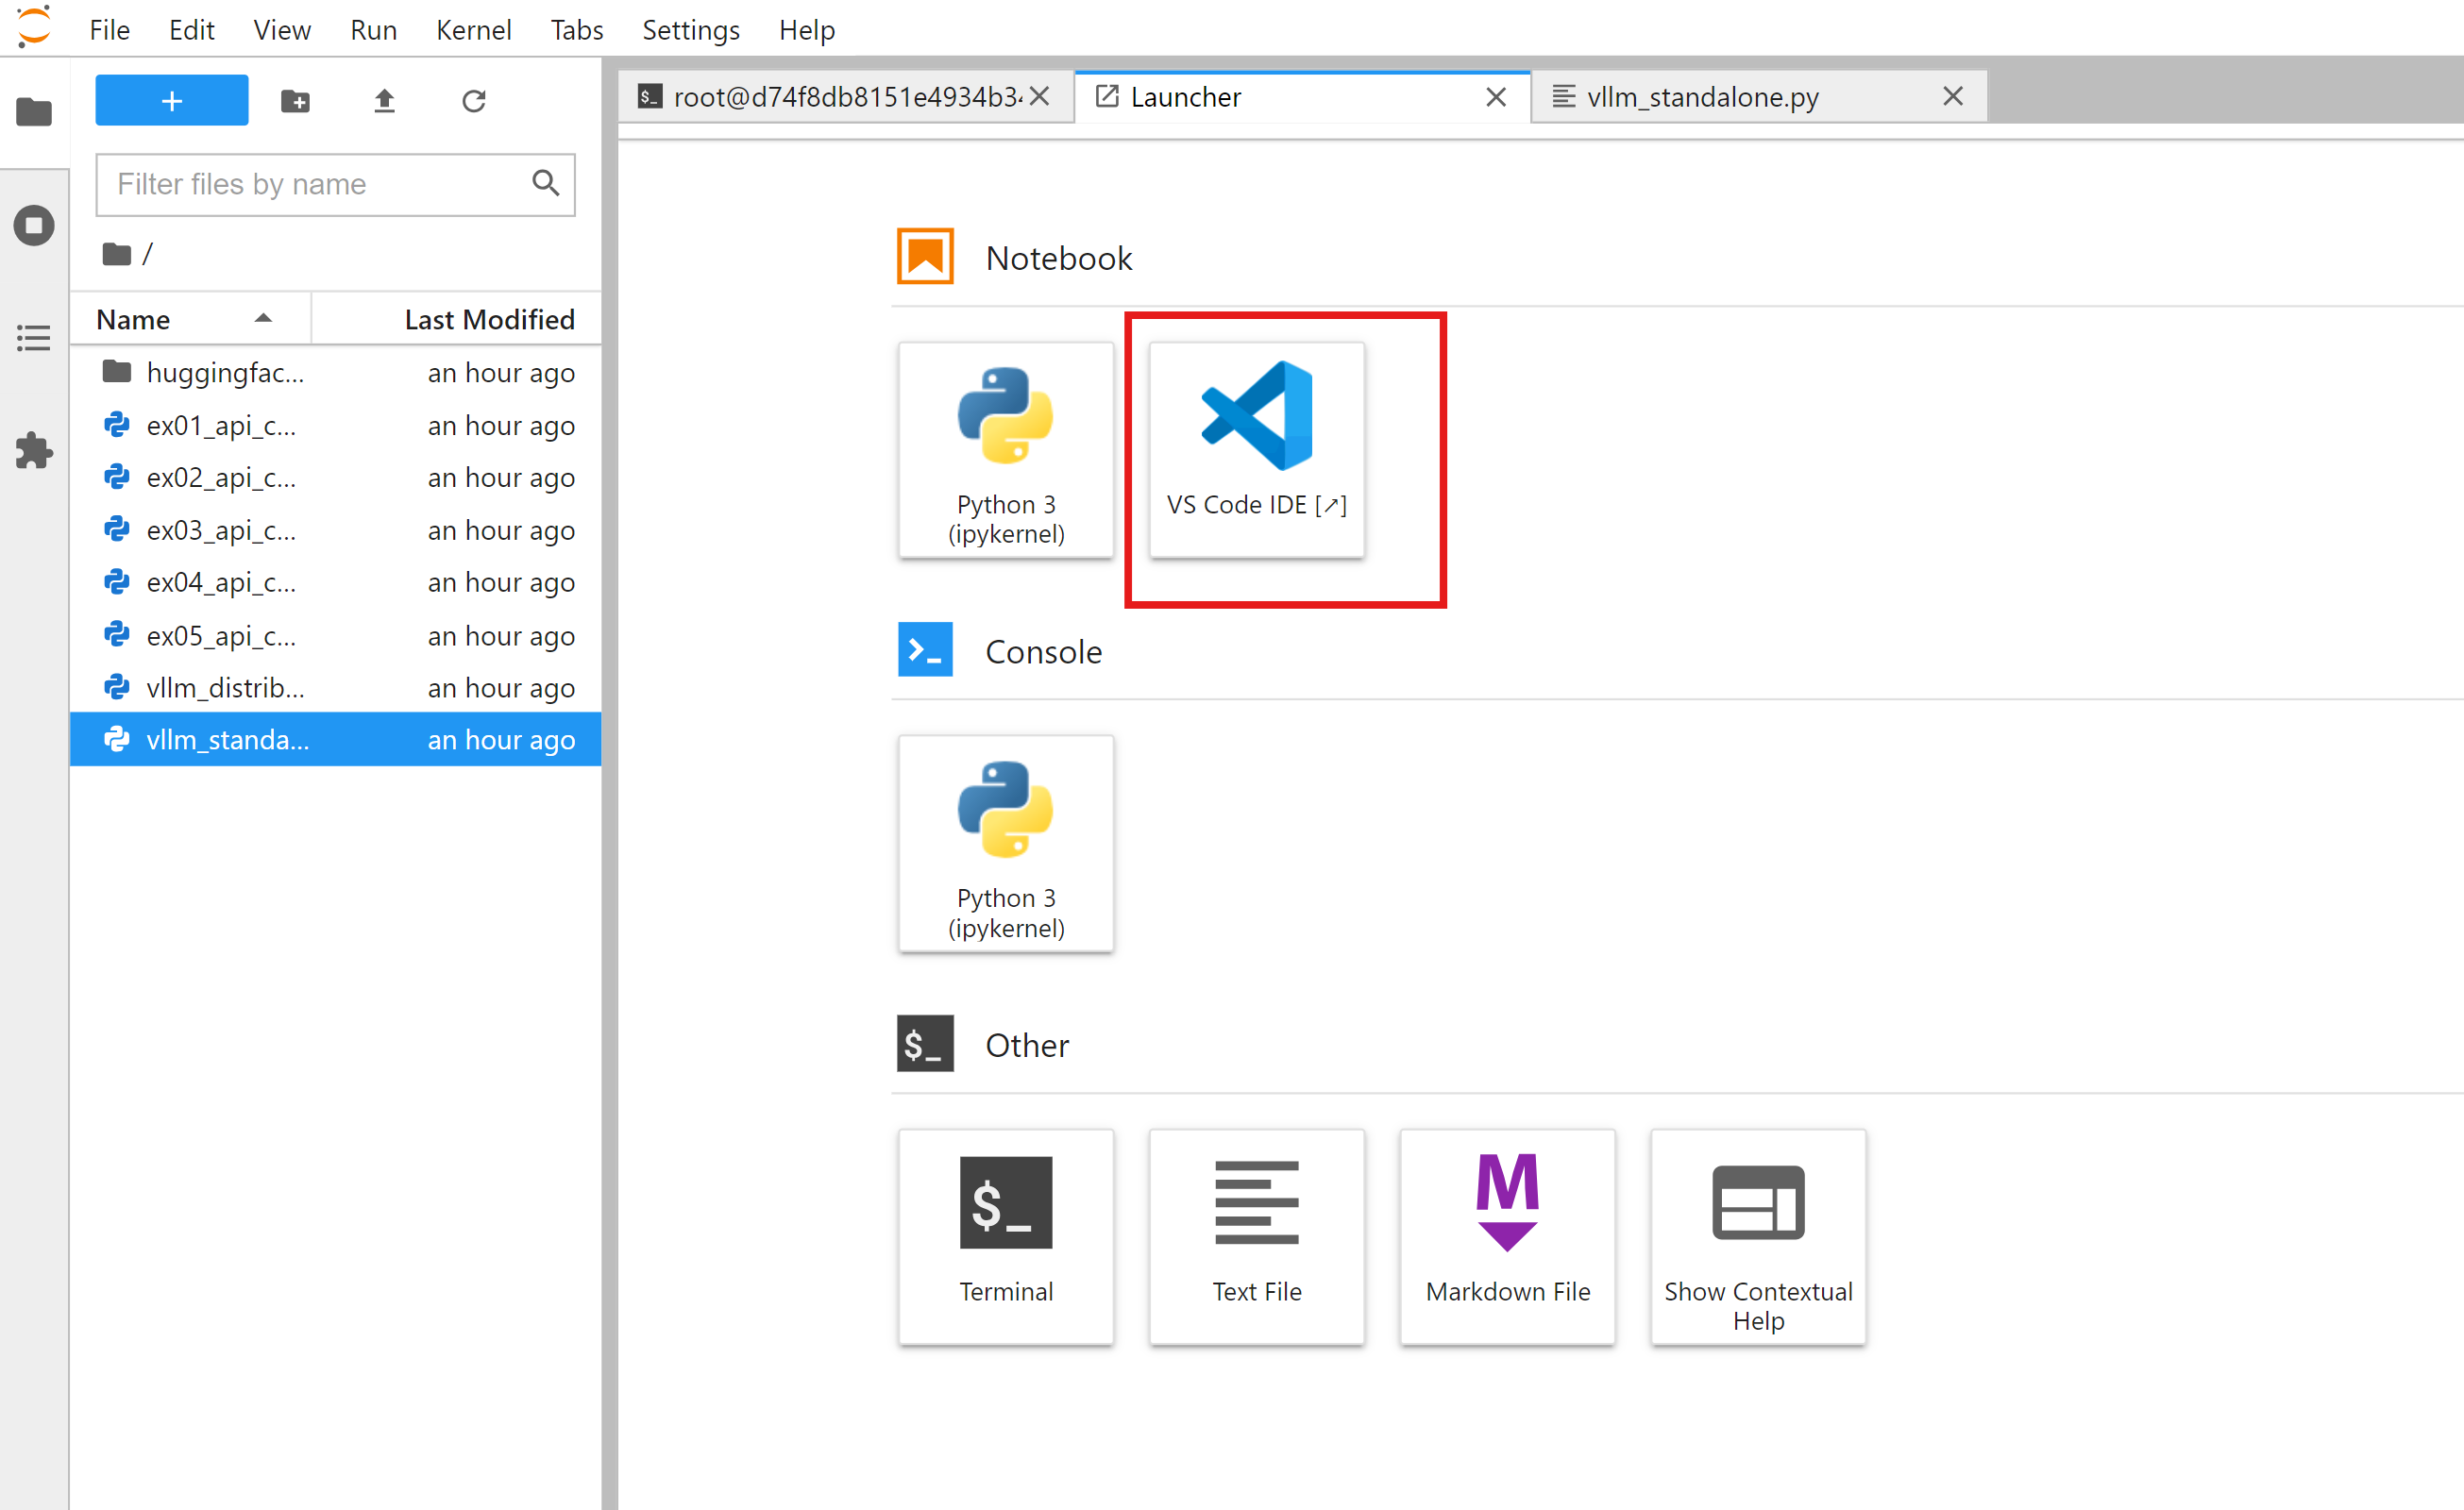2464x1510 pixels.
Task: Close the Launcher tab
Action: (x=1496, y=97)
